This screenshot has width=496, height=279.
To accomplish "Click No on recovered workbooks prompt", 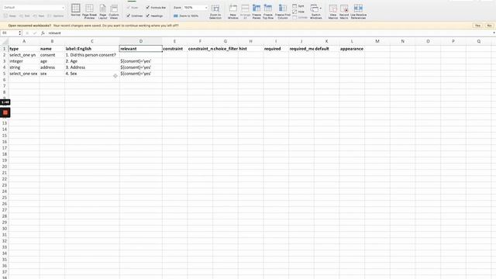I will pyautogui.click(x=489, y=26).
